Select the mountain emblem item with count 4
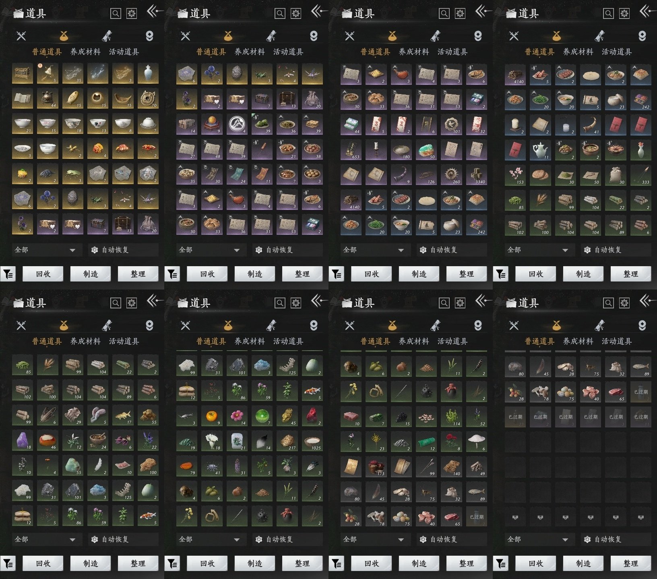Image resolution: width=657 pixels, height=579 pixels. click(x=237, y=124)
